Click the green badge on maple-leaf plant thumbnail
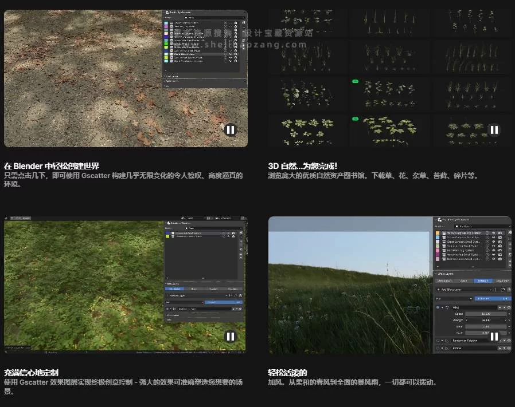Screen dimensions: 515x407 pos(354,119)
